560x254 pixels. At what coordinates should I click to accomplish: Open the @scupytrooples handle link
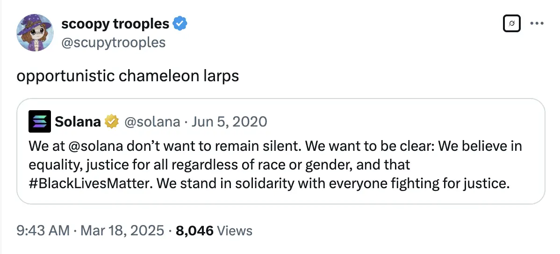click(x=114, y=42)
